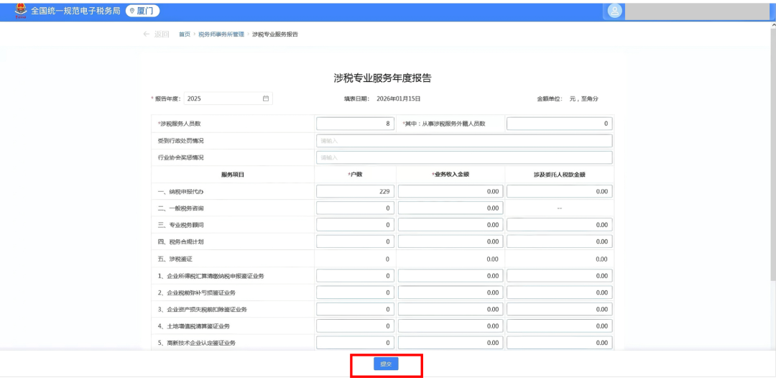Click the location pin icon beside 厦门
The height and width of the screenshot is (378, 776).
(132, 11)
